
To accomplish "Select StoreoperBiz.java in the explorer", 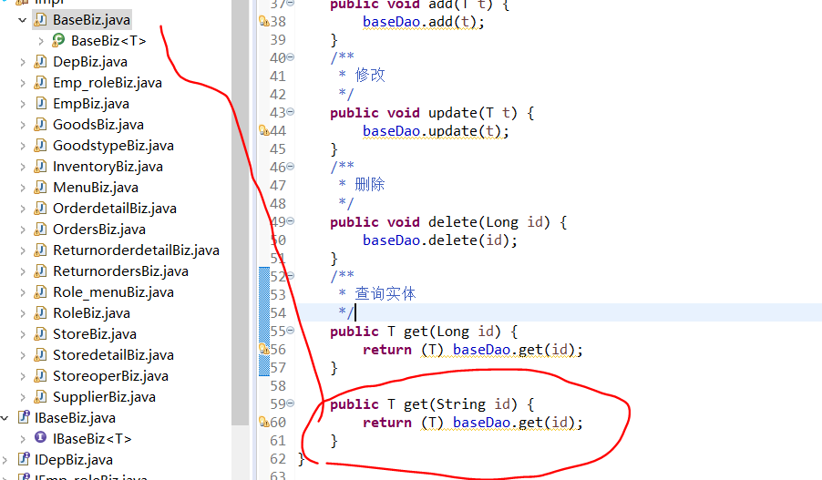I will tap(110, 376).
